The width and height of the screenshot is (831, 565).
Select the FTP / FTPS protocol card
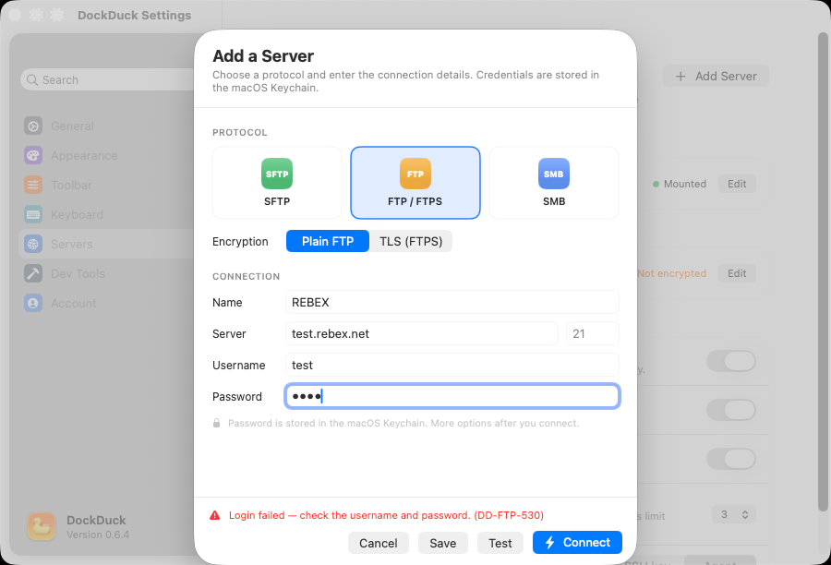(x=415, y=183)
